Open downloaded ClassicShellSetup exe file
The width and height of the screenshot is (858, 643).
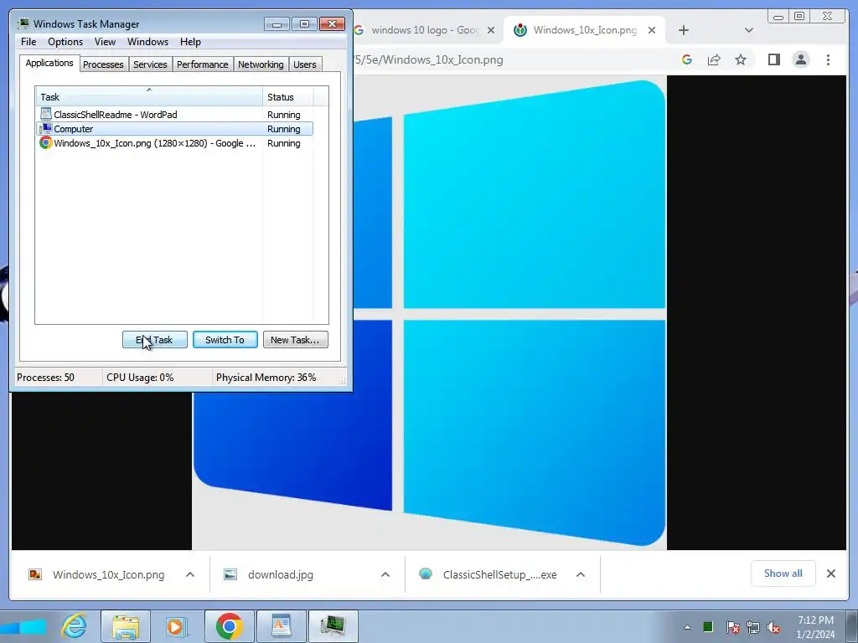tap(499, 574)
